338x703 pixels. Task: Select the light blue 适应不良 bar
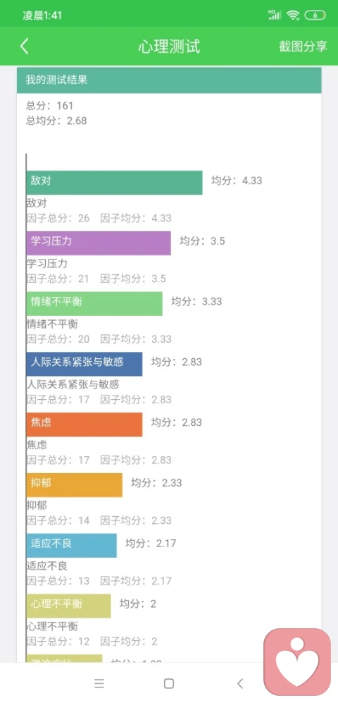72,546
